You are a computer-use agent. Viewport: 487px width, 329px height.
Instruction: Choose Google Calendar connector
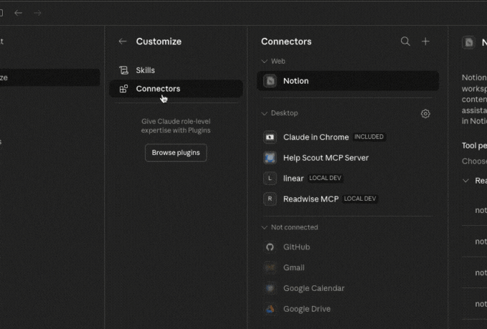pos(313,288)
